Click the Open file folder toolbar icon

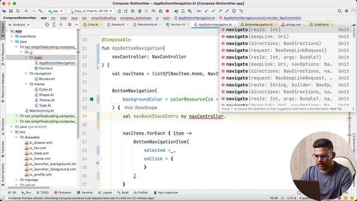(x=4, y=11)
